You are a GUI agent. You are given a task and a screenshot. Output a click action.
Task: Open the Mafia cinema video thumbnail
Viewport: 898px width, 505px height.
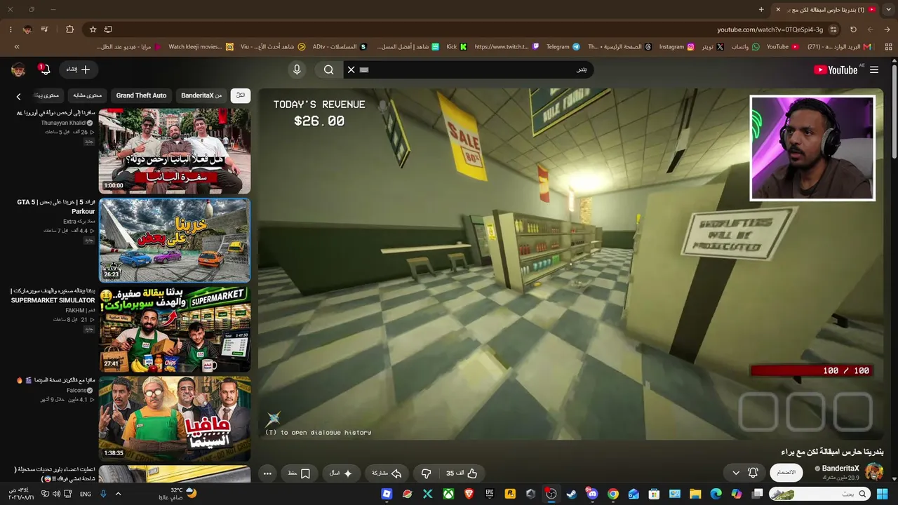click(175, 419)
